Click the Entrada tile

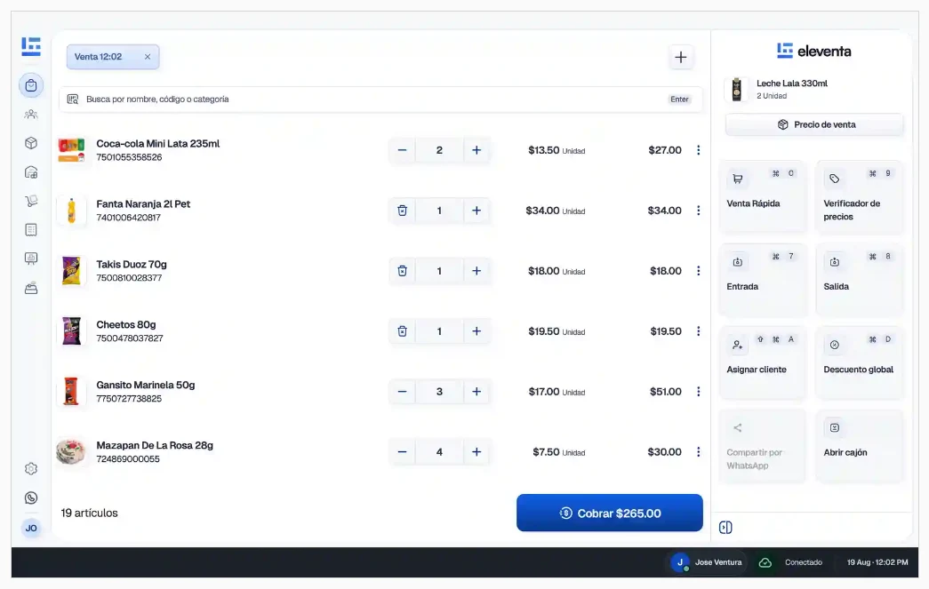click(x=763, y=279)
